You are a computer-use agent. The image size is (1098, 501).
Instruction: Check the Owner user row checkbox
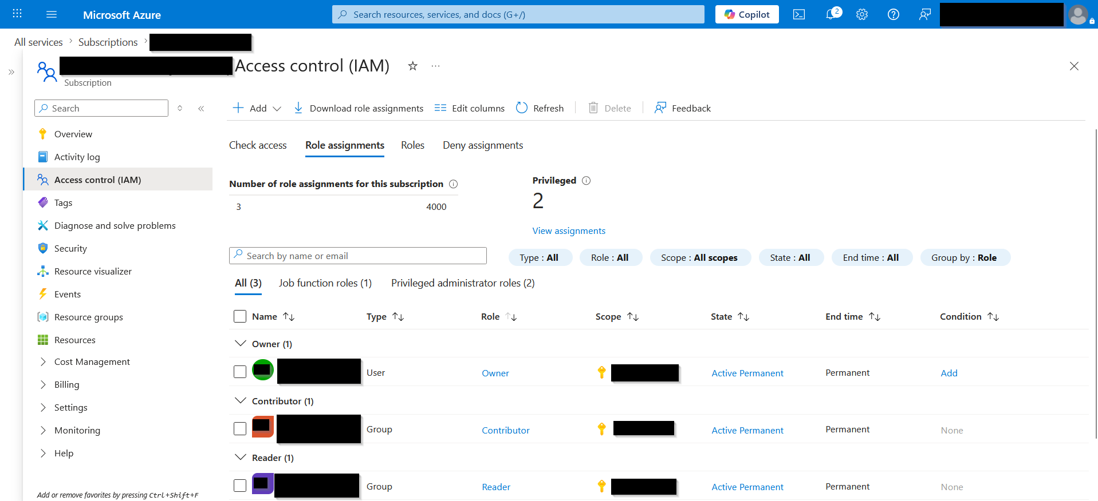(240, 372)
